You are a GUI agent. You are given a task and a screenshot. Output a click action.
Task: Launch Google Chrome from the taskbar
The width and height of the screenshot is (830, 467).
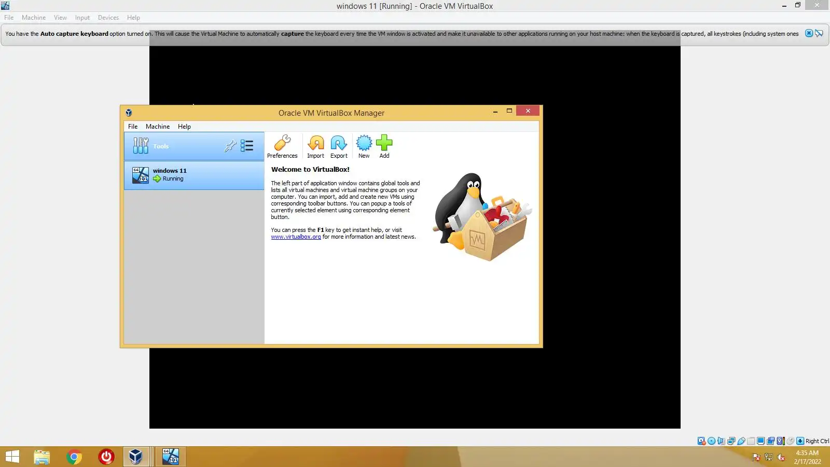[74, 457]
